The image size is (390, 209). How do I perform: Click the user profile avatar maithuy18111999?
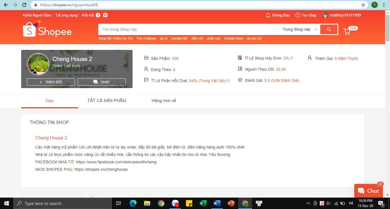coord(325,15)
